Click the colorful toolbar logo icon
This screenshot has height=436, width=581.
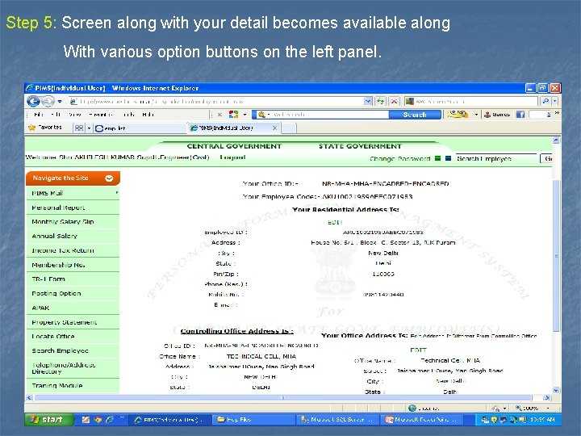(x=233, y=115)
